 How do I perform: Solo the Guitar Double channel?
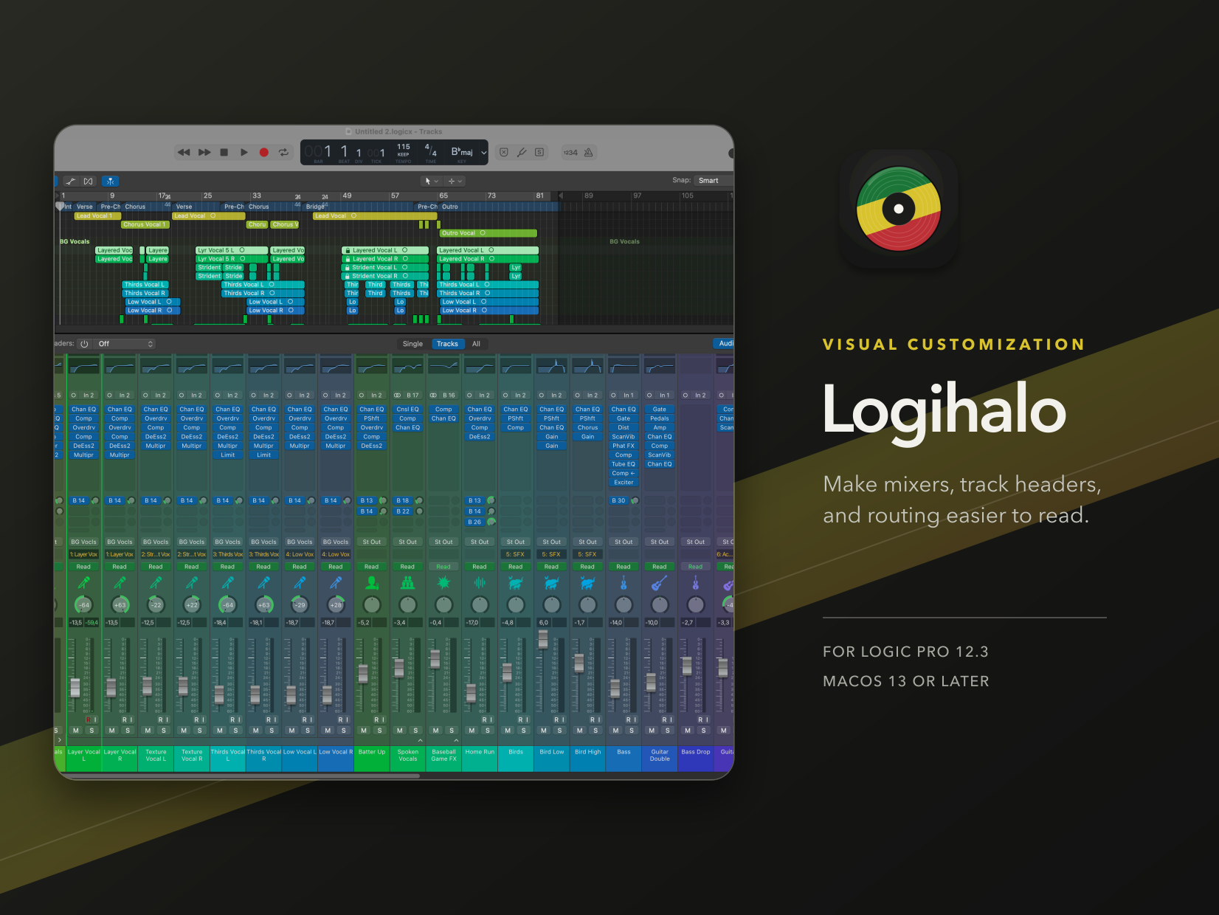pos(668,731)
